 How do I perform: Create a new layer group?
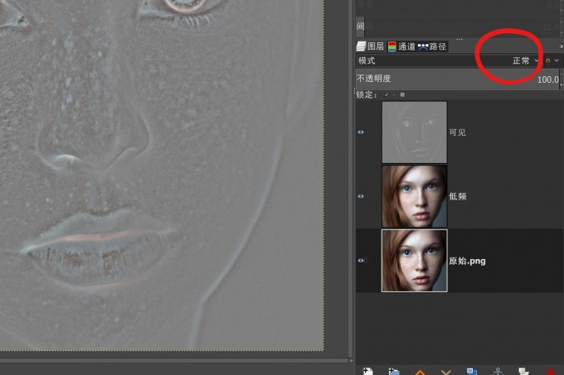(x=394, y=372)
